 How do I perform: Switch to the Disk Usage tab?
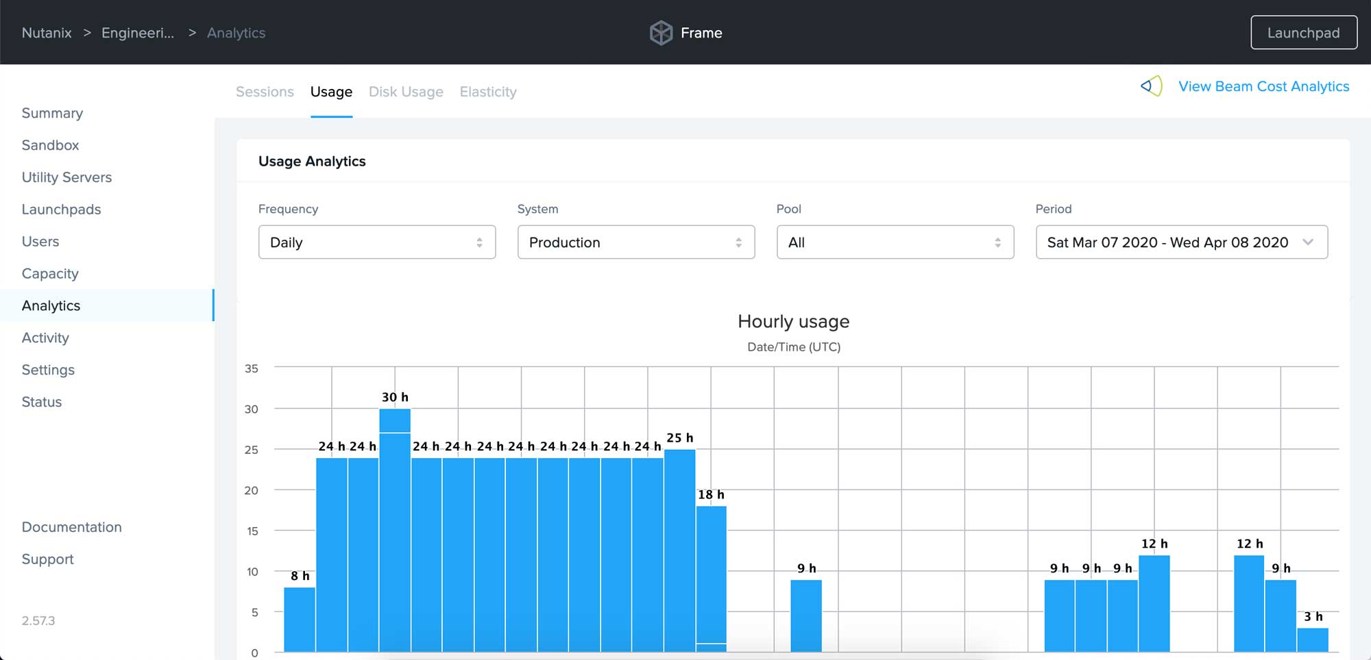(x=406, y=92)
